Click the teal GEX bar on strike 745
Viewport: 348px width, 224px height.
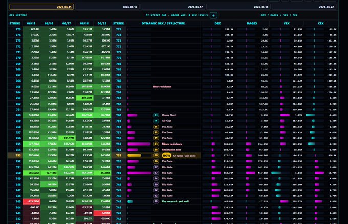point(130,201)
